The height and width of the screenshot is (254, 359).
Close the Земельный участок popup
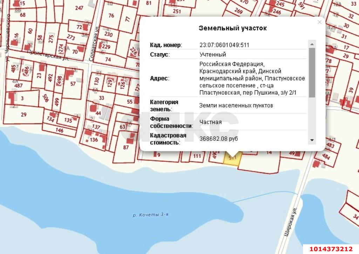coord(319,22)
